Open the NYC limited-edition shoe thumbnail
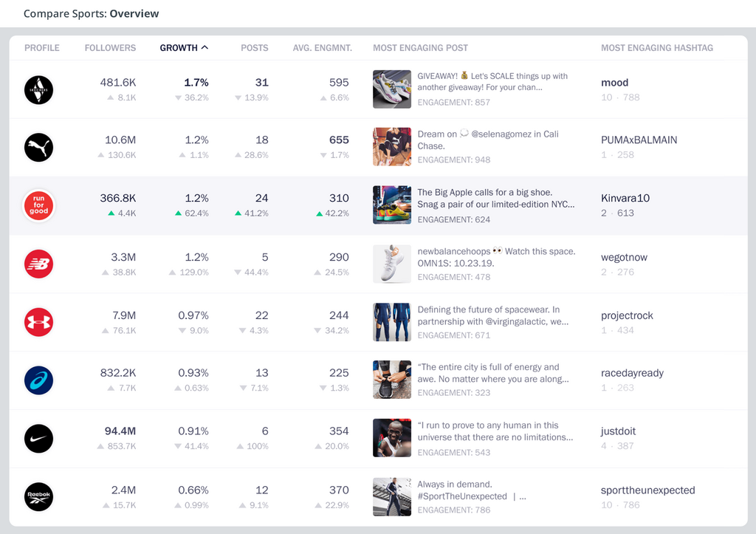The width and height of the screenshot is (756, 534). pos(392,205)
